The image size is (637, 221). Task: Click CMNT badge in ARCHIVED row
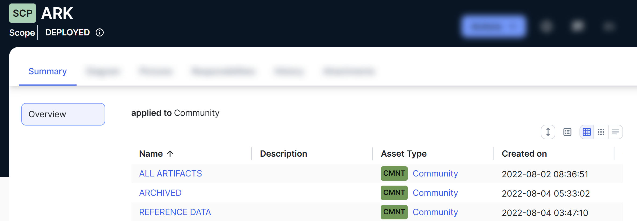coord(394,193)
